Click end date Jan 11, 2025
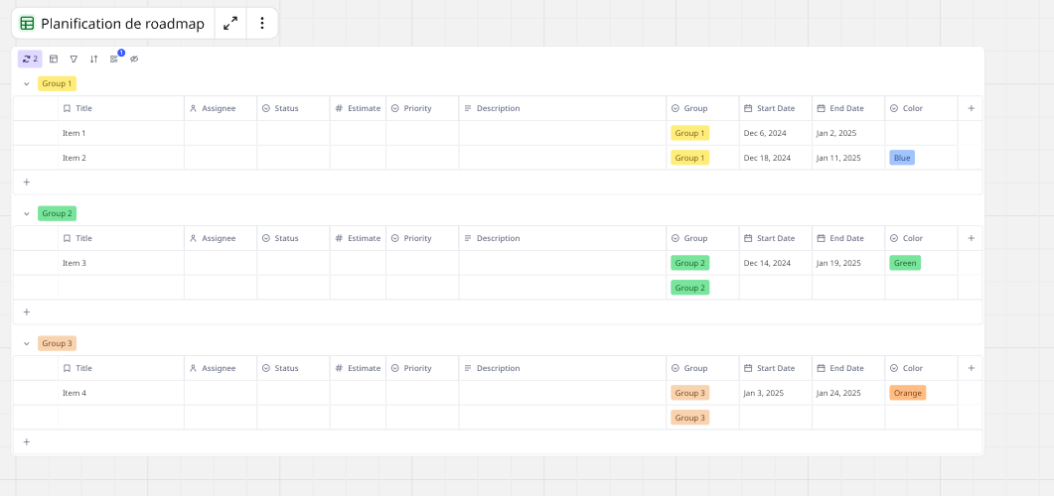This screenshot has height=496, width=1054. point(838,158)
